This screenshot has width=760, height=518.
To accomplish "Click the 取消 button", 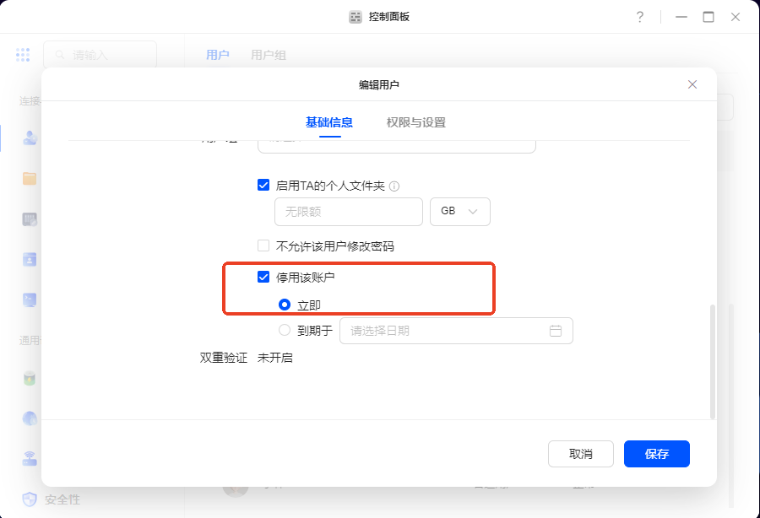I will coord(581,454).
